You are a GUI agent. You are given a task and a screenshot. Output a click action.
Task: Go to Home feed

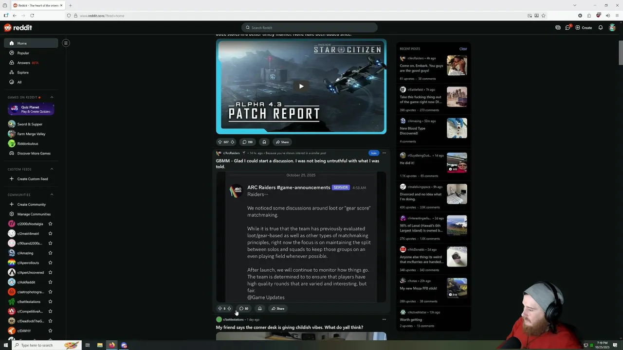[31, 43]
